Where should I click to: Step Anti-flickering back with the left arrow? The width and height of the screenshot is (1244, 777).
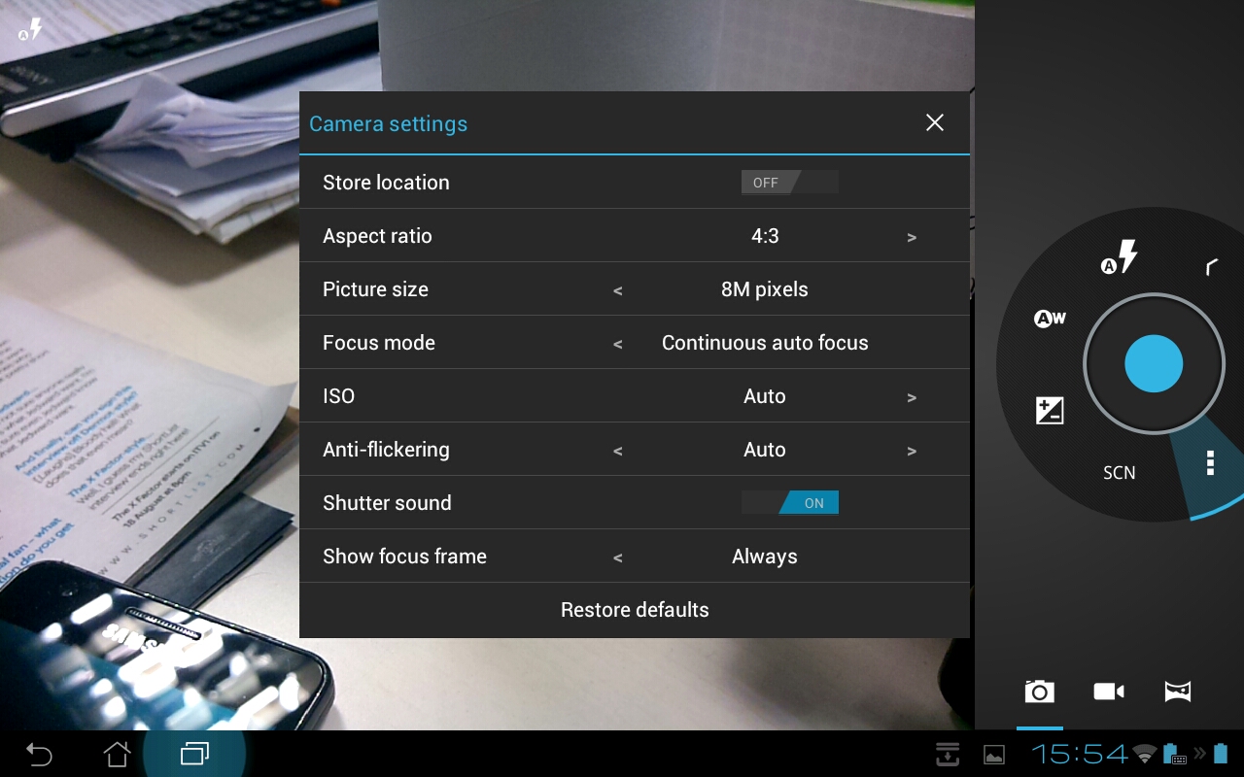[x=618, y=451]
